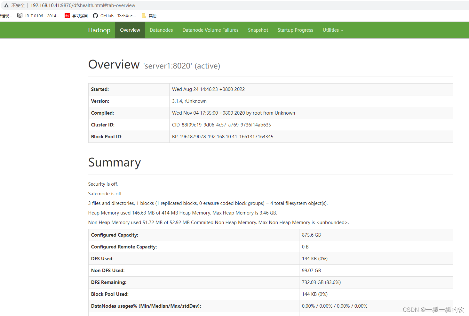Click the address bar URL
This screenshot has height=316, width=469.
click(83, 5)
